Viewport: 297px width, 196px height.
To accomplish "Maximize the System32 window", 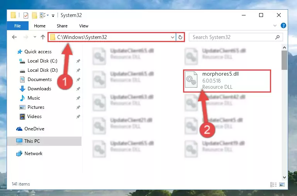I will point(261,15).
